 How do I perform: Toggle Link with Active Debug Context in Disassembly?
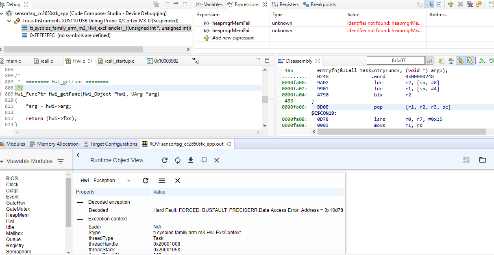click(460, 61)
